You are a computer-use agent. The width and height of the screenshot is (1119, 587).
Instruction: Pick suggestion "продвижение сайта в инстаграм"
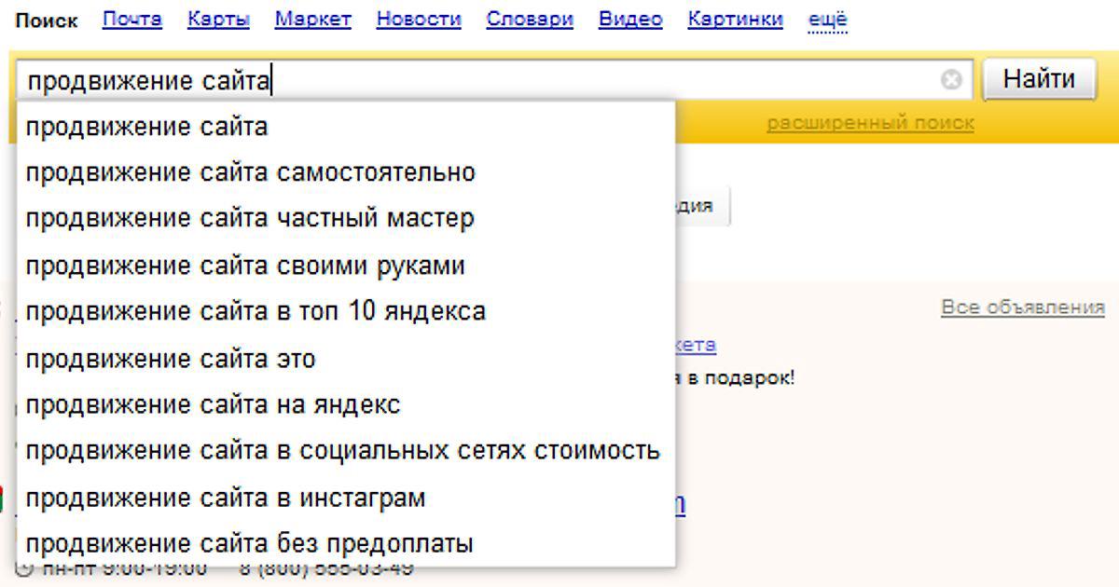point(346,498)
